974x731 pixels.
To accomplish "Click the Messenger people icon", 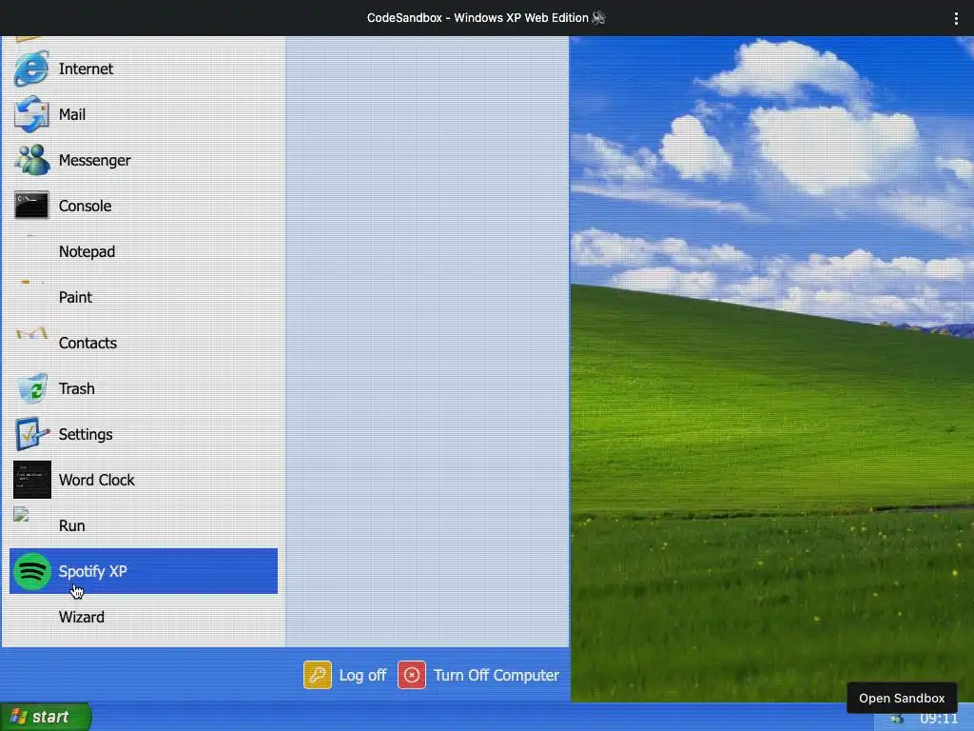I will (31, 160).
